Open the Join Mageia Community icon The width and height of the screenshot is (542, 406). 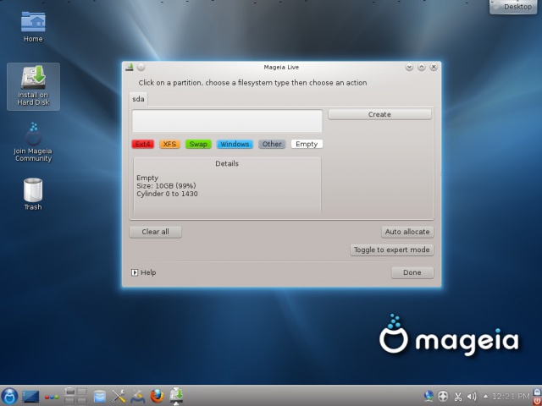pyautogui.click(x=33, y=142)
